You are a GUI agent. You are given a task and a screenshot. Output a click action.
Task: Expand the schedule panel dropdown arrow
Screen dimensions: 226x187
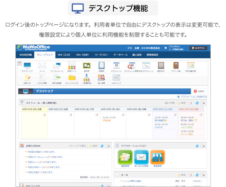(204, 103)
